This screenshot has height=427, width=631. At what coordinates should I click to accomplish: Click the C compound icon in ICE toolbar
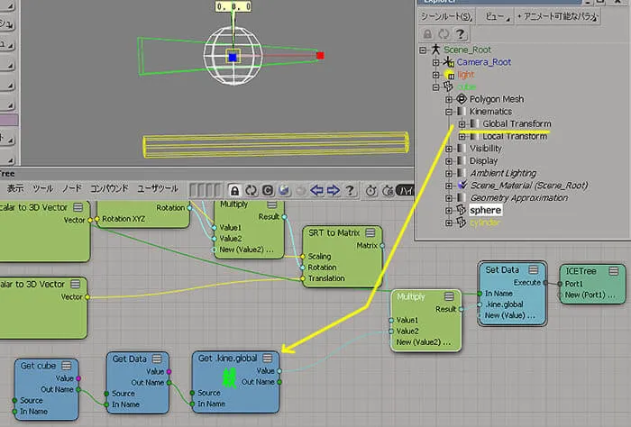(268, 190)
